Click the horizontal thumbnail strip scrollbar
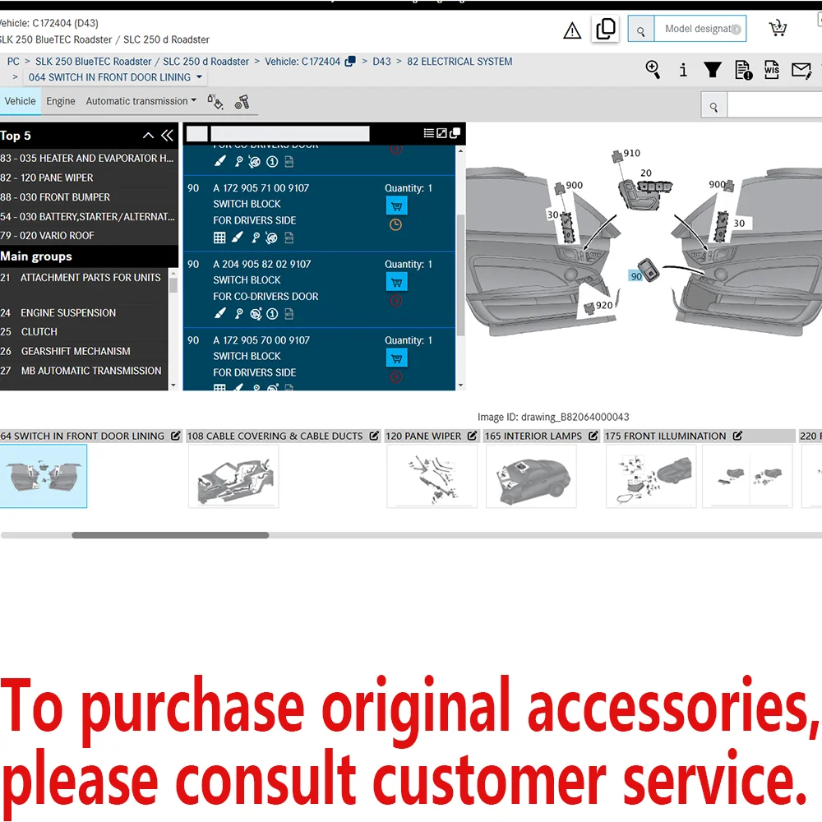 coord(170,535)
